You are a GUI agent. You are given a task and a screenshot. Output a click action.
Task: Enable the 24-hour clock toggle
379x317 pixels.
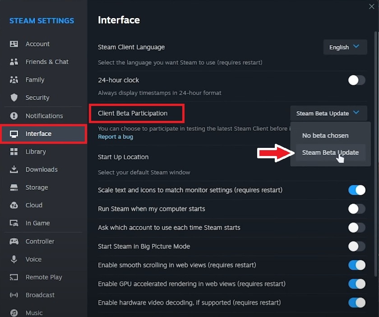coord(356,80)
